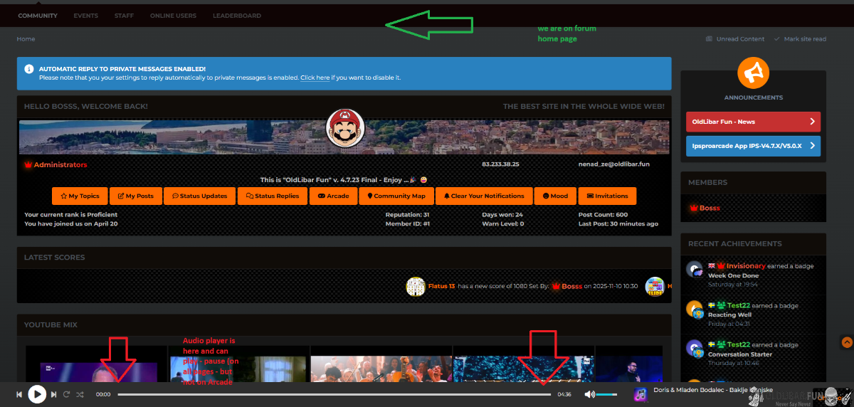Open the Events menu tab

click(x=86, y=16)
